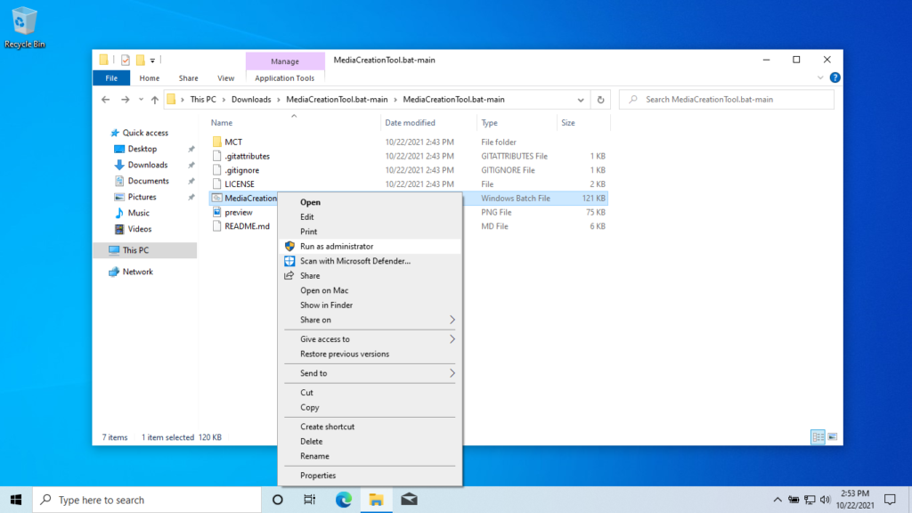912x513 pixels.
Task: Click the volume speaker icon in the tray
Action: tap(824, 500)
